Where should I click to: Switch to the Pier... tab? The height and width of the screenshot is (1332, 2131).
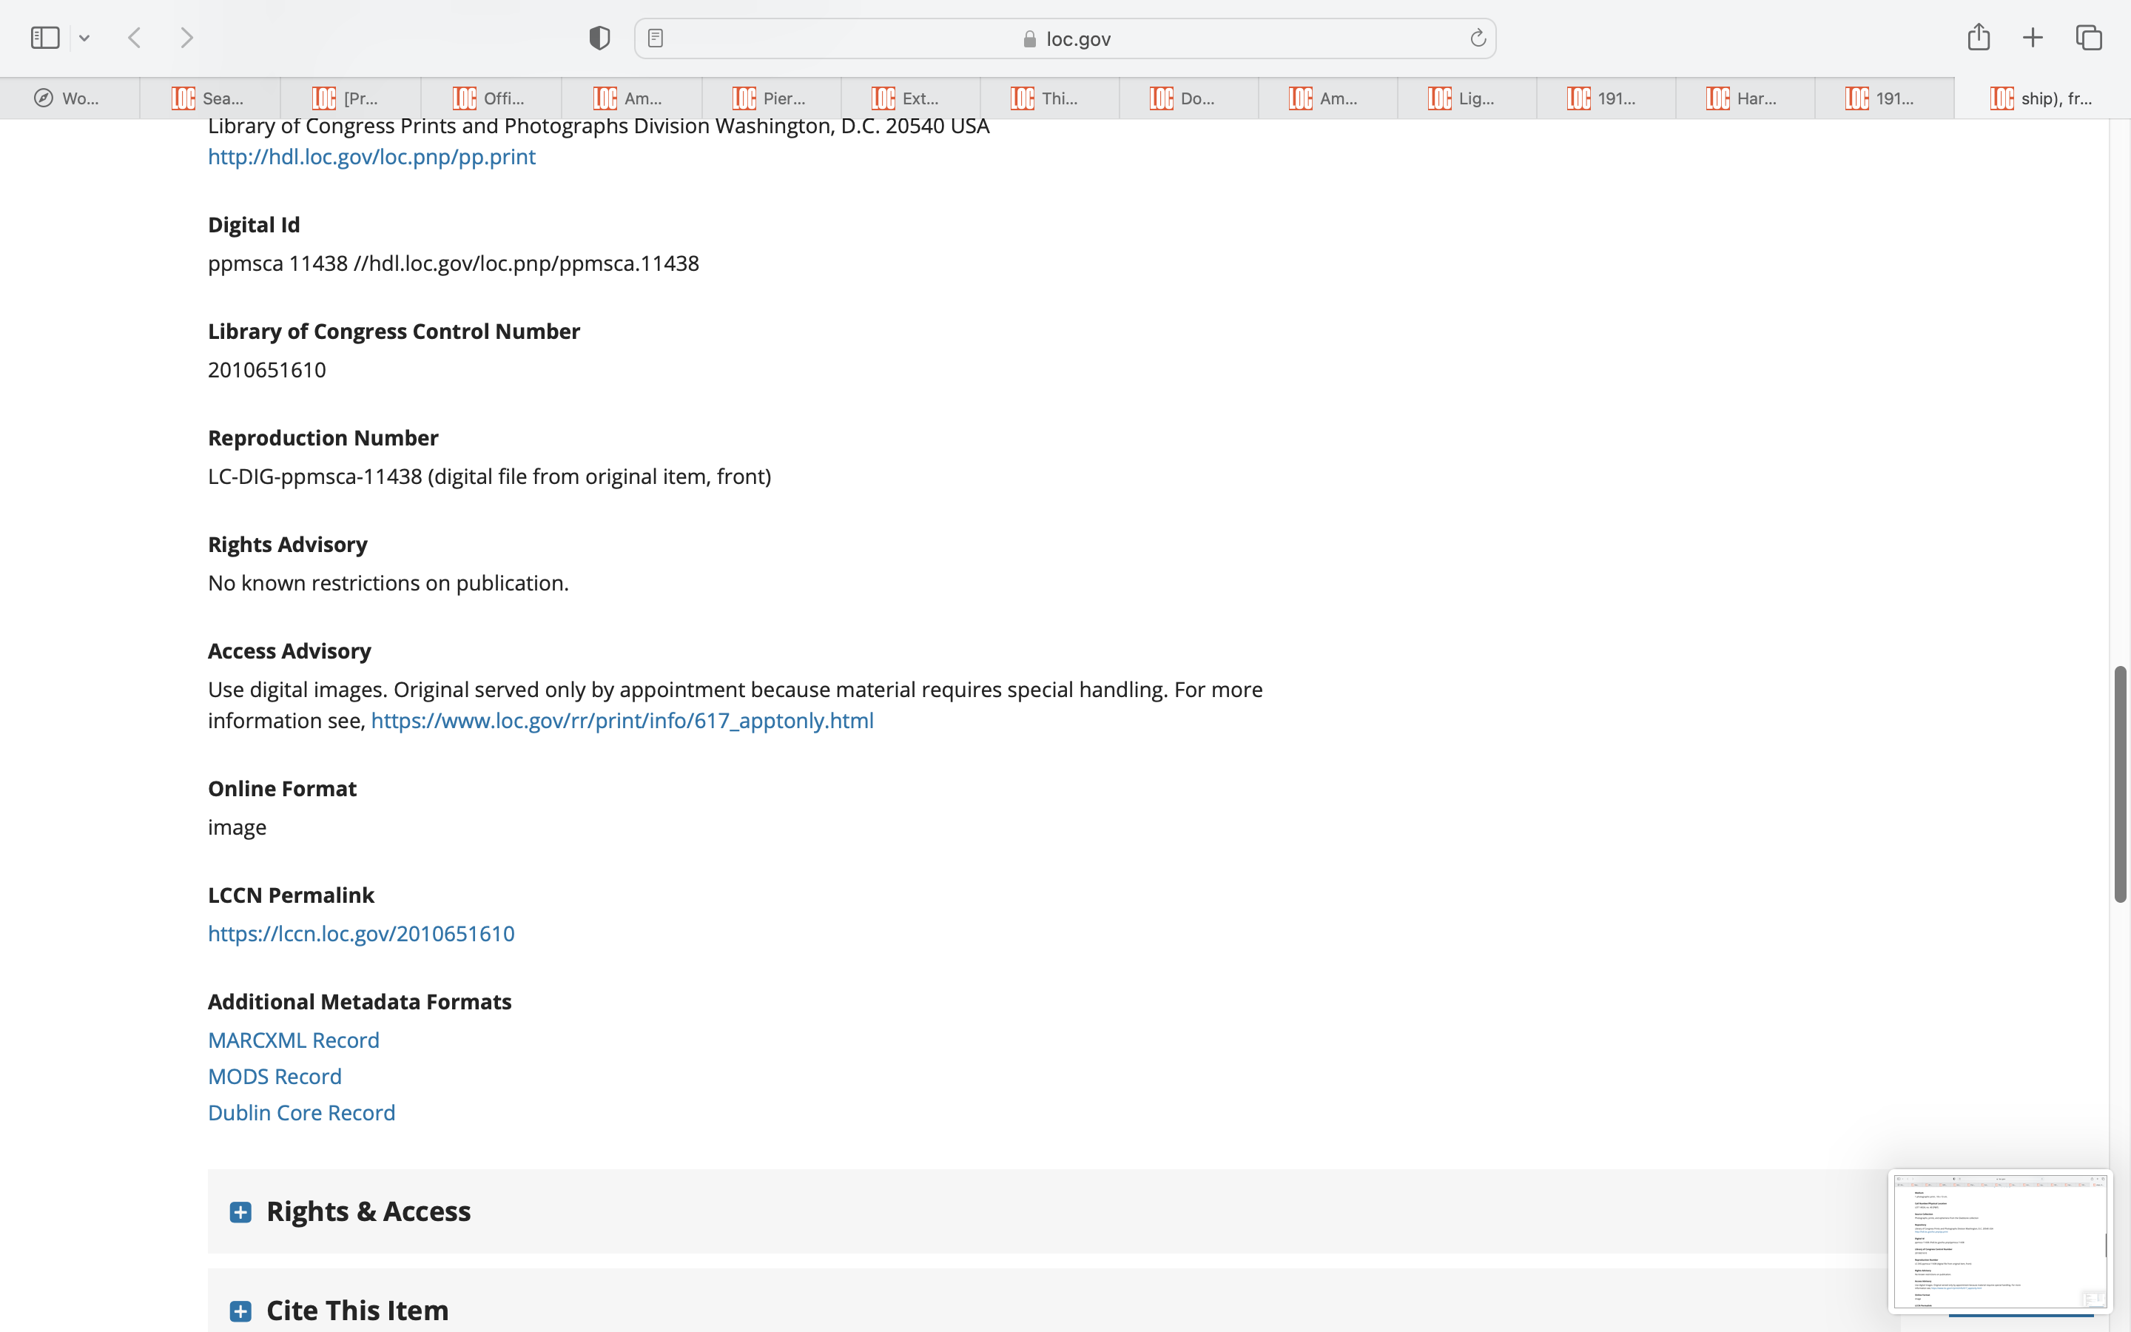(x=772, y=98)
